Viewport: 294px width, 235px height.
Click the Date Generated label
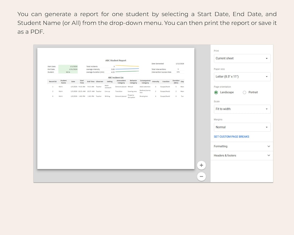157,64
